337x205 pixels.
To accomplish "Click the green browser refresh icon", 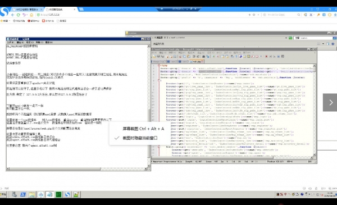I will point(19,15).
